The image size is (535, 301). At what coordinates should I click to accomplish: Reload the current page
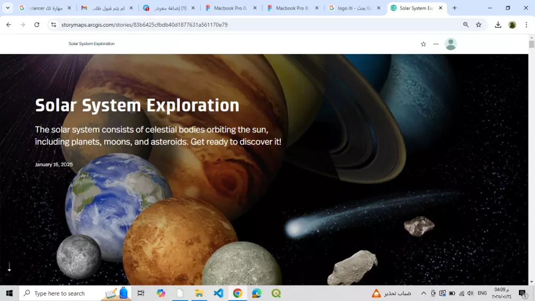(37, 25)
